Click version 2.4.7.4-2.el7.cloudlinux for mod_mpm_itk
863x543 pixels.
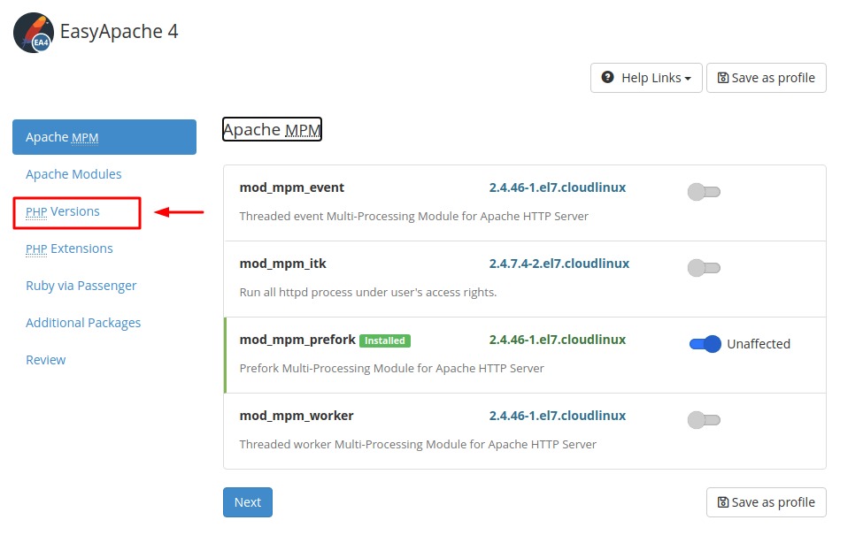tap(559, 264)
